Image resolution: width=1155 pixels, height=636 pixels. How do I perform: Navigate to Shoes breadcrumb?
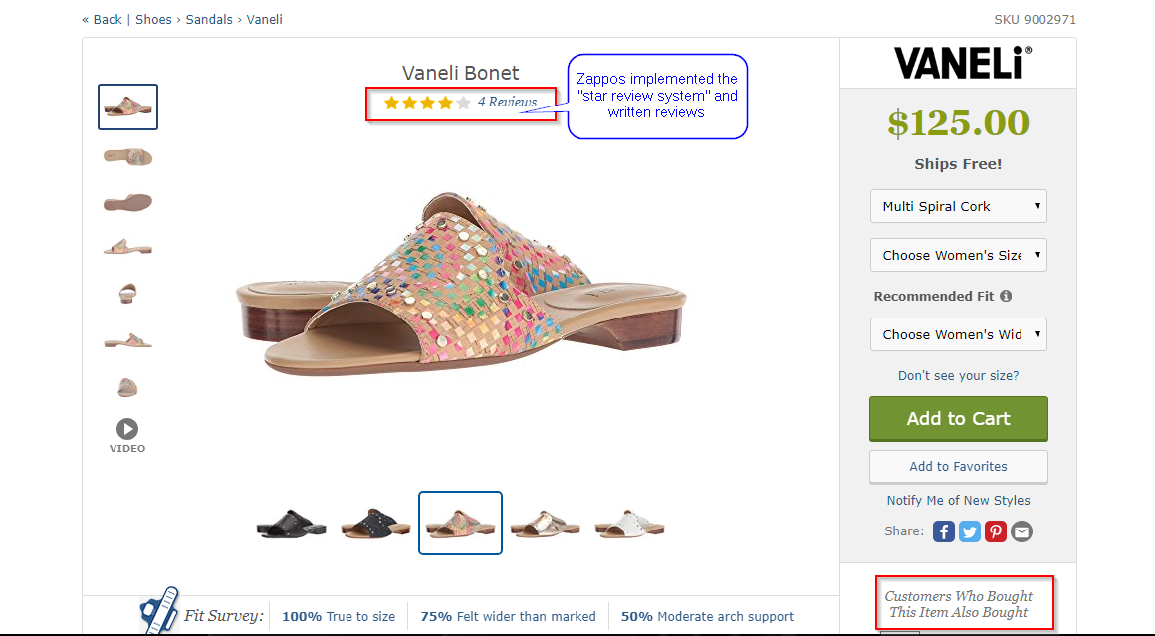[154, 19]
